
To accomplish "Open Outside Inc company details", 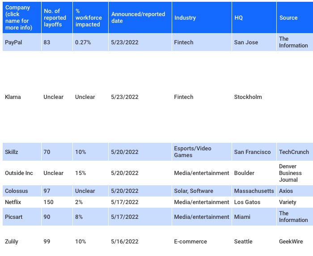I will pyautogui.click(x=19, y=173).
